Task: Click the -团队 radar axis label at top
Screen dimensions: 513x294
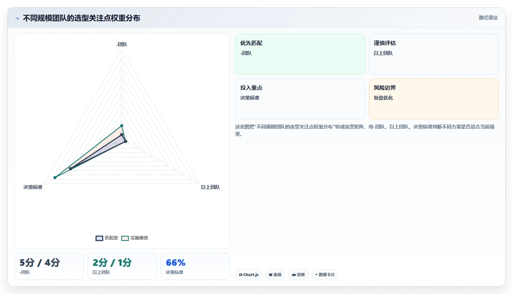Action: [122, 44]
